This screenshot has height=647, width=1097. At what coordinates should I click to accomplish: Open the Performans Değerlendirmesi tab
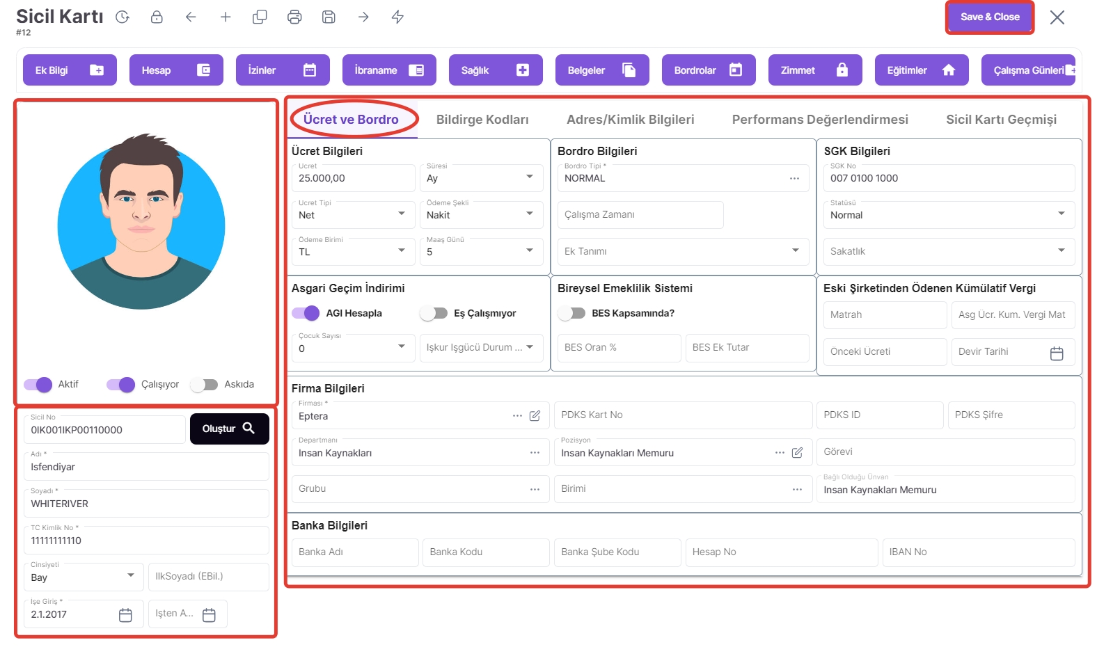[819, 120]
